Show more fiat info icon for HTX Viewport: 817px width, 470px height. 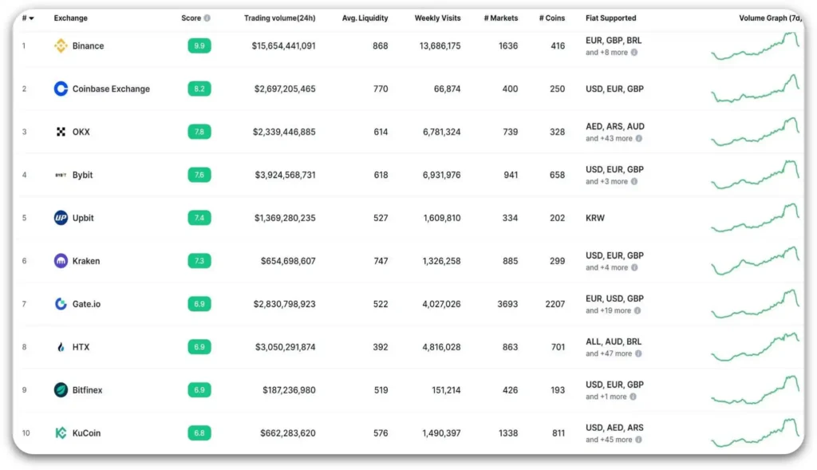pyautogui.click(x=638, y=353)
